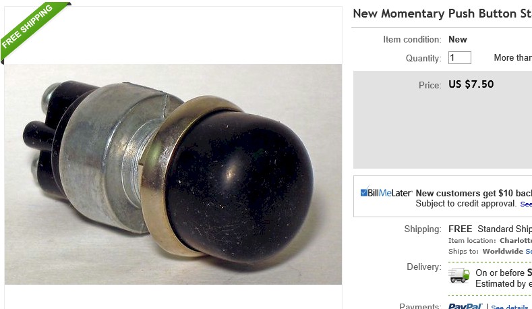532x309 pixels.
Task: Click the PayPal logo
Action: (465, 306)
